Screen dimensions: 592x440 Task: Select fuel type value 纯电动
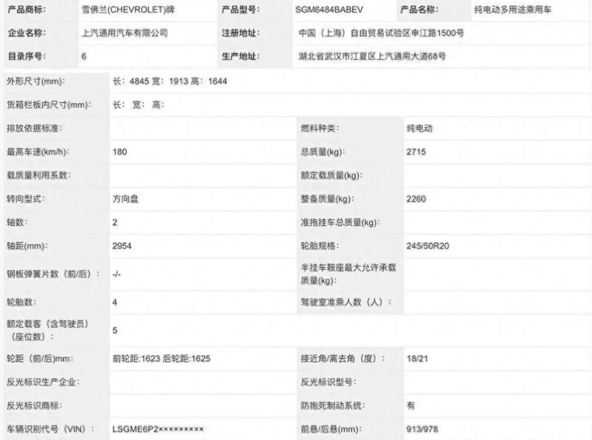(x=419, y=128)
